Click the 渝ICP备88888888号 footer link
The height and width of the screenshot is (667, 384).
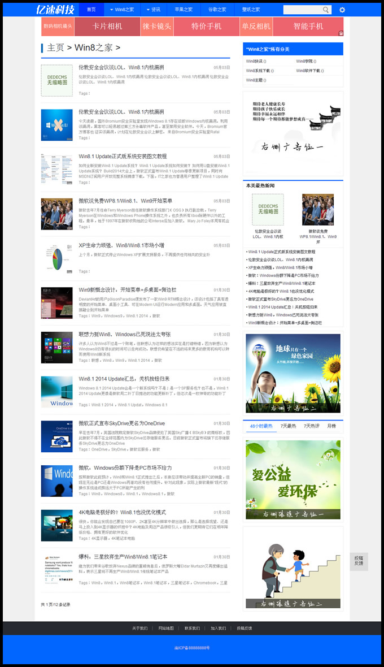(x=192, y=648)
